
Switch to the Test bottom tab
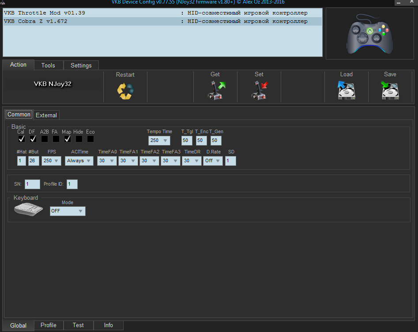(78, 325)
